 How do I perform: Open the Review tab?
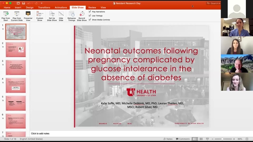(x=92, y=7)
